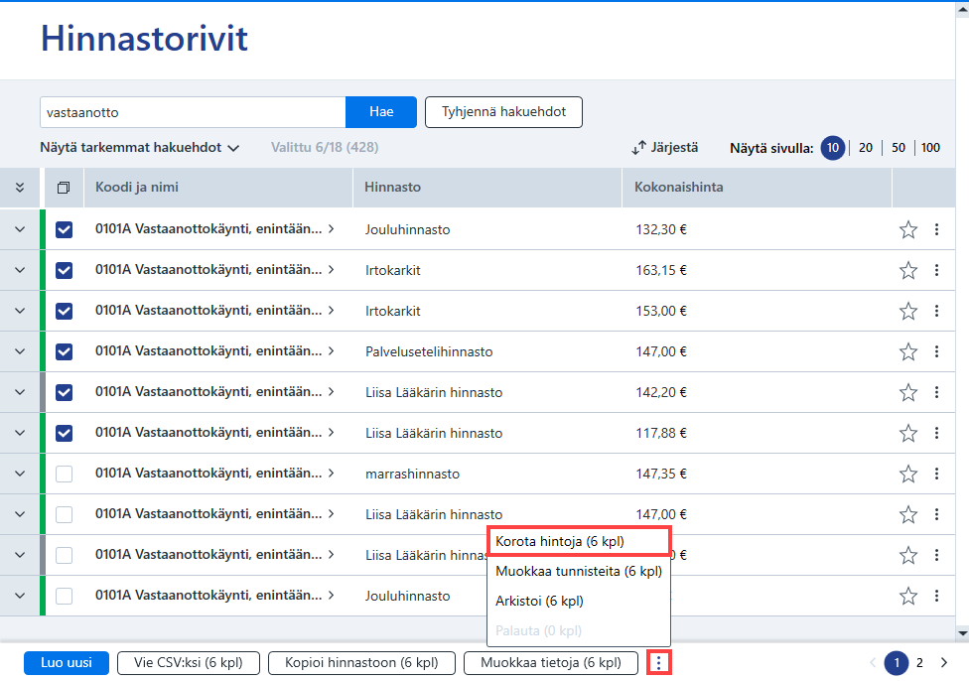Star the Liisa Lääkärin hinnasto 117,88 € row
The image size is (969, 681).
click(907, 433)
